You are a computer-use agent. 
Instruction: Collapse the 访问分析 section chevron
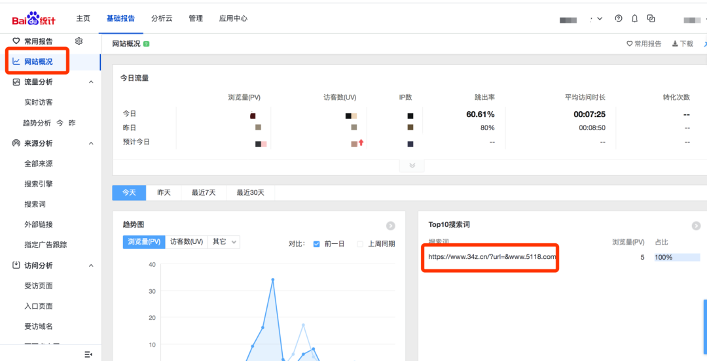(x=91, y=266)
